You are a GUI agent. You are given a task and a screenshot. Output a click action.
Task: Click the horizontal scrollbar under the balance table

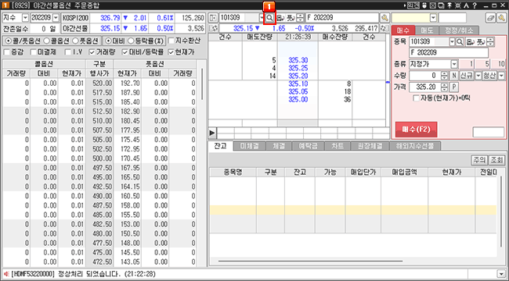(x=310, y=261)
